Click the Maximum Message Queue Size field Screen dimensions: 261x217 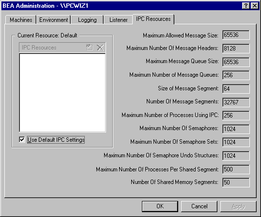click(x=236, y=62)
